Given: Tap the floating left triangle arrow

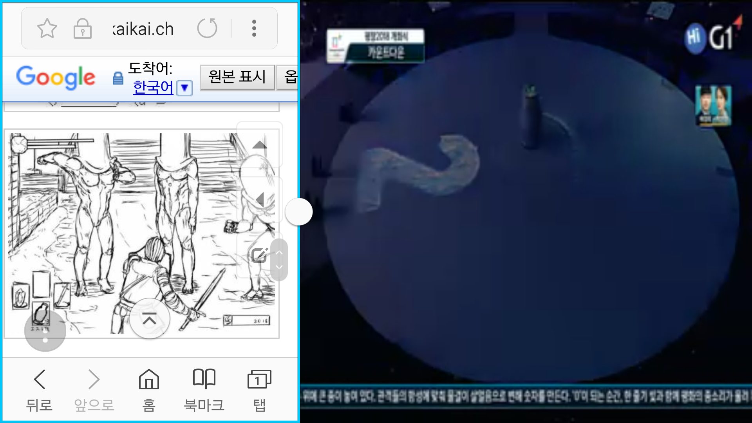Looking at the screenshot, I should [259, 200].
